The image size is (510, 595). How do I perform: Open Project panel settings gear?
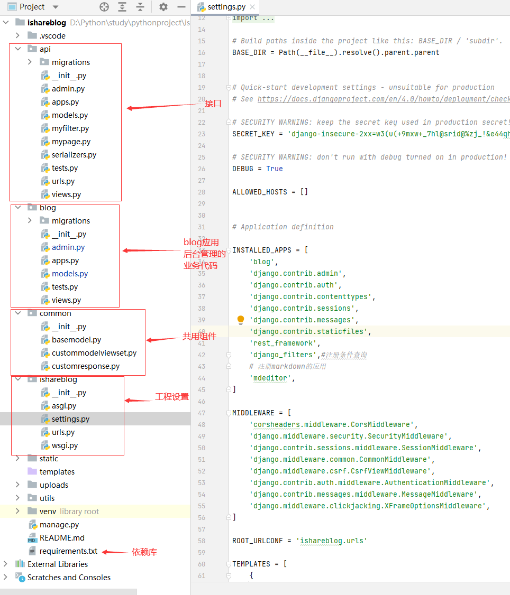coord(163,7)
